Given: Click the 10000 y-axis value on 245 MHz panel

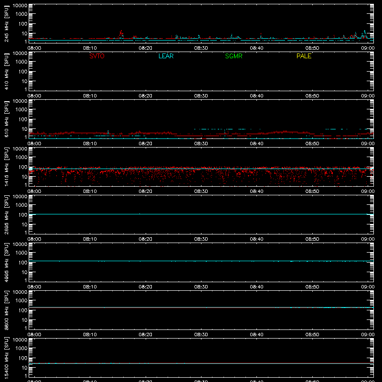Looking at the screenshot, I should click(x=20, y=6).
